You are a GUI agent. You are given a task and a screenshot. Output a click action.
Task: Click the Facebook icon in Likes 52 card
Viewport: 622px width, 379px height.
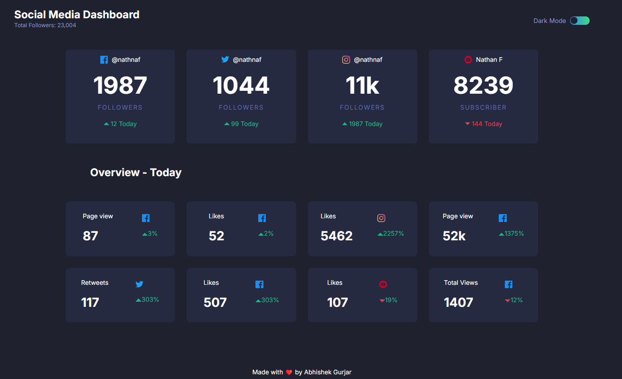pos(262,218)
